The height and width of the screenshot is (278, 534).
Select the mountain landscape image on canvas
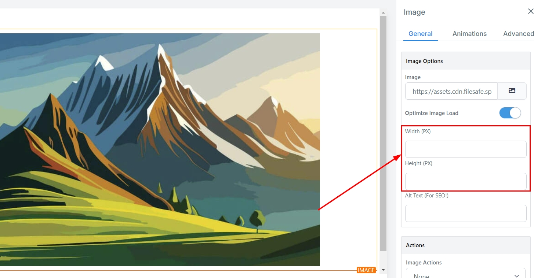[x=160, y=149]
